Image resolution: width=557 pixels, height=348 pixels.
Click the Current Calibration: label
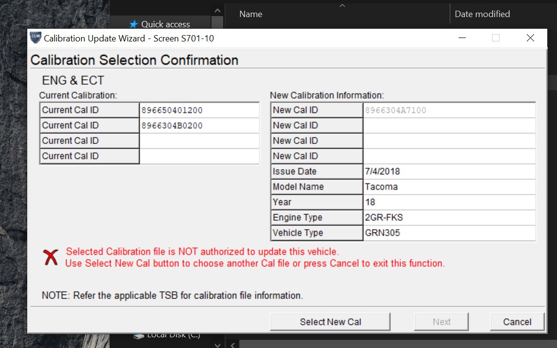tap(78, 95)
